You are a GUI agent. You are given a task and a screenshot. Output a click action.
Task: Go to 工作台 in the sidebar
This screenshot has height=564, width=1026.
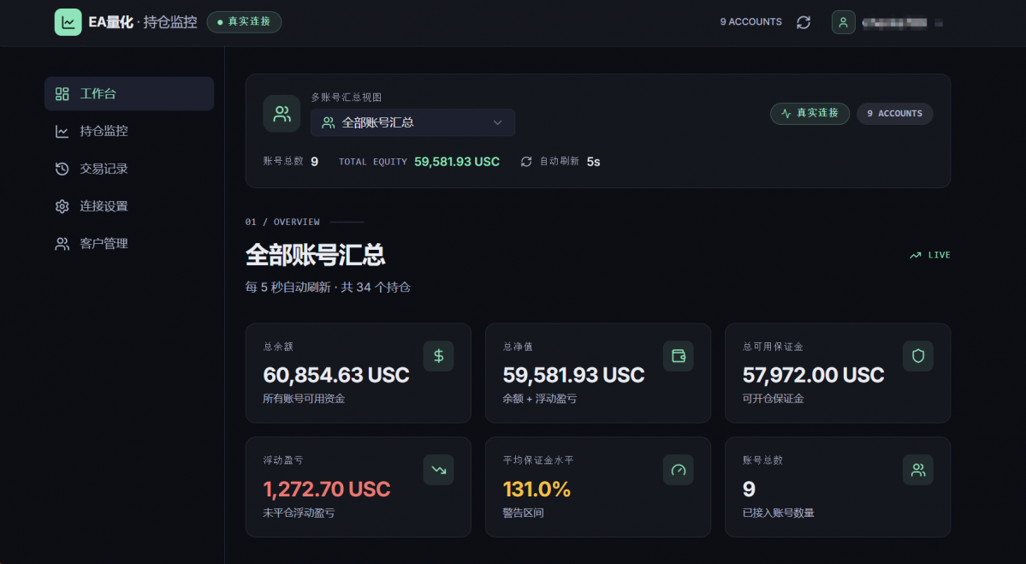click(x=129, y=93)
